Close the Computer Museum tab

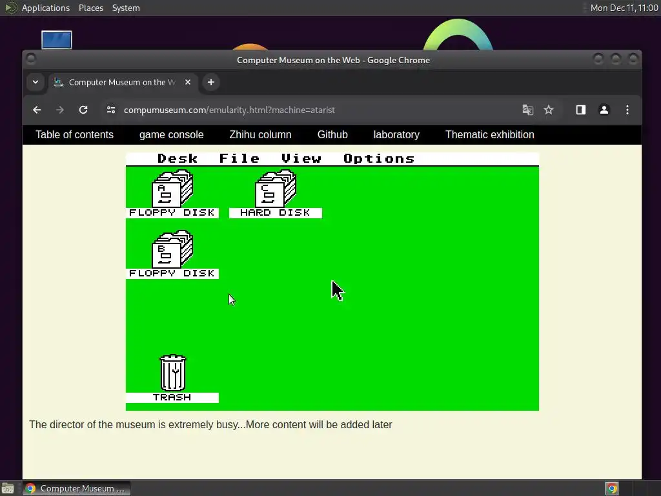pyautogui.click(x=188, y=82)
